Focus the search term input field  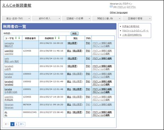tap(41, 33)
